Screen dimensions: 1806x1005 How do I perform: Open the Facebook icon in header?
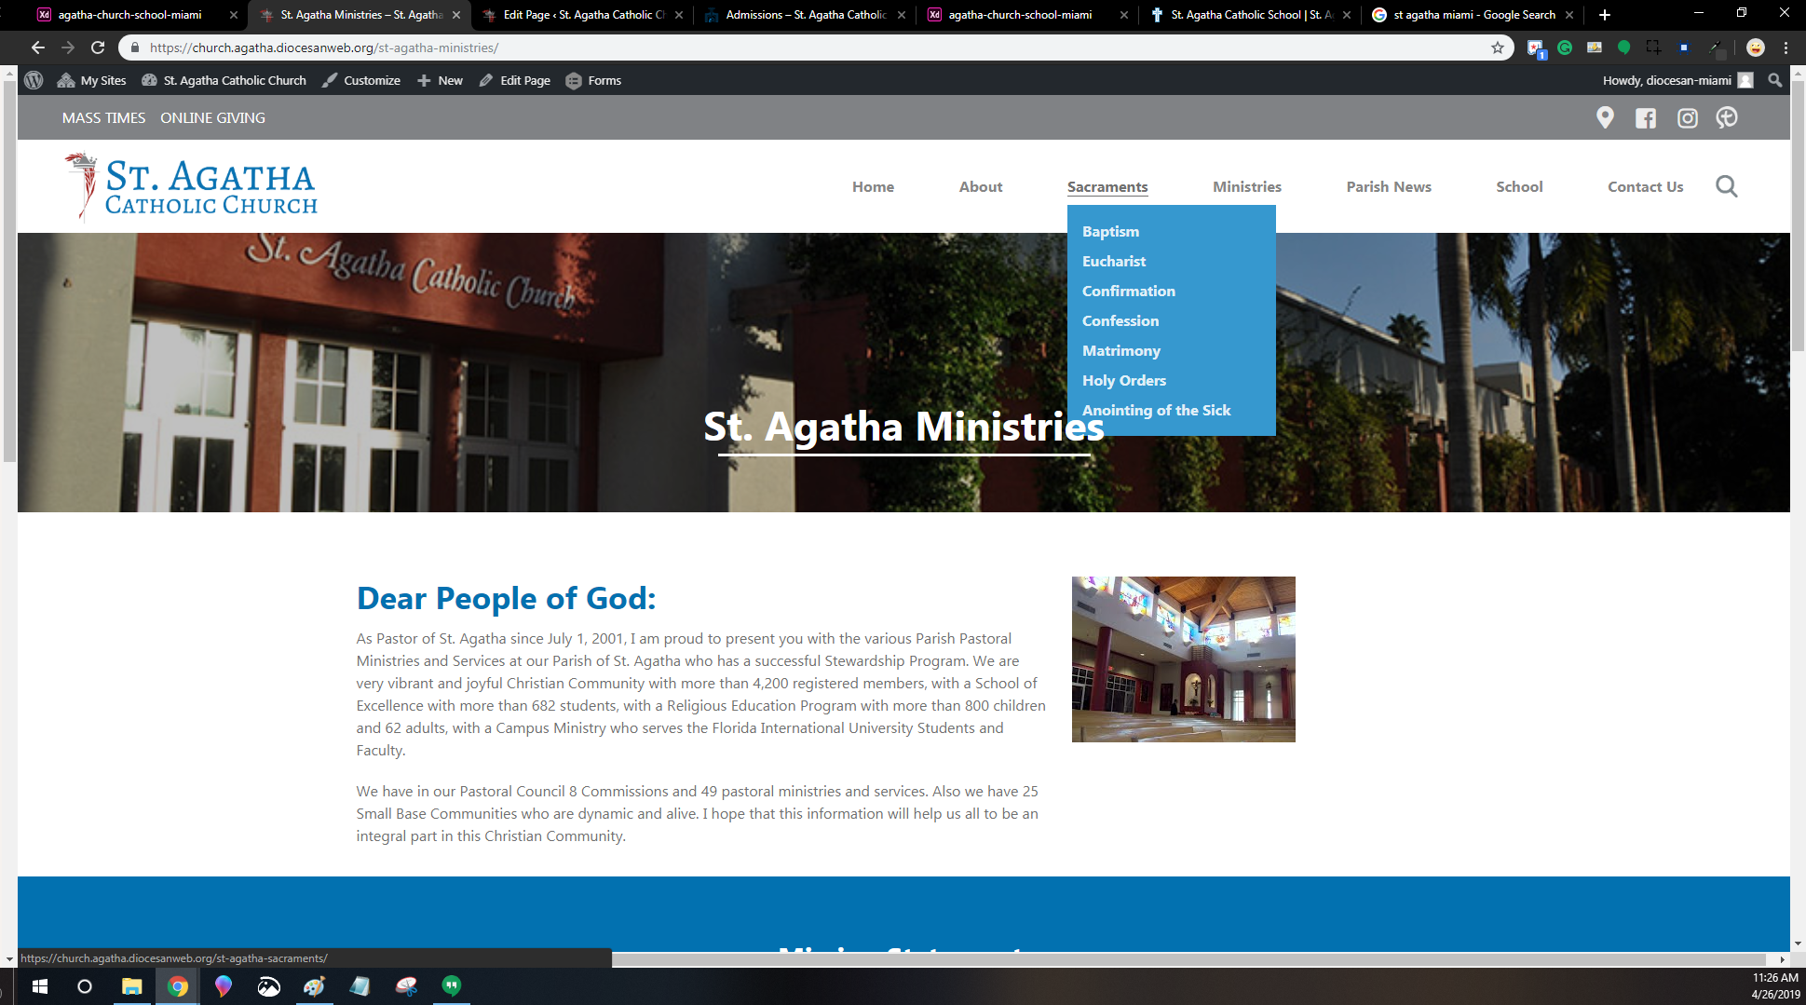coord(1646,118)
